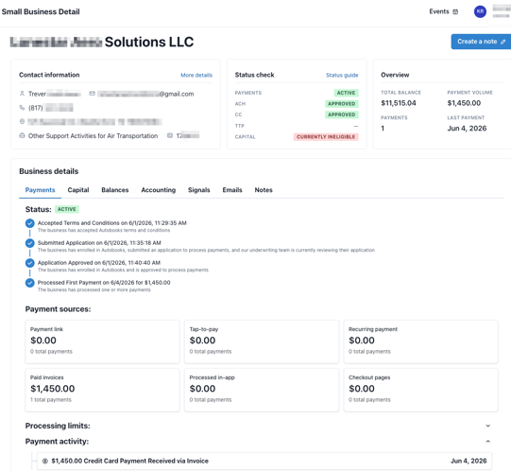Click Application Approved checkmark icon
The width and height of the screenshot is (511, 472).
[x=29, y=263]
